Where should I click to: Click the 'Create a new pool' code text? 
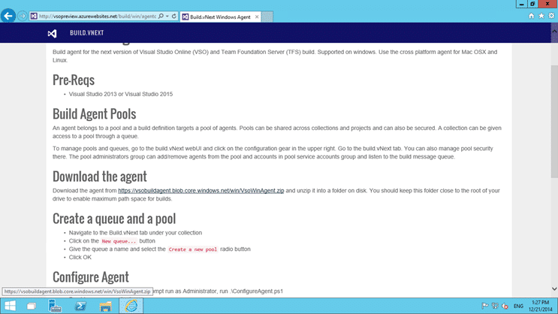coord(192,249)
